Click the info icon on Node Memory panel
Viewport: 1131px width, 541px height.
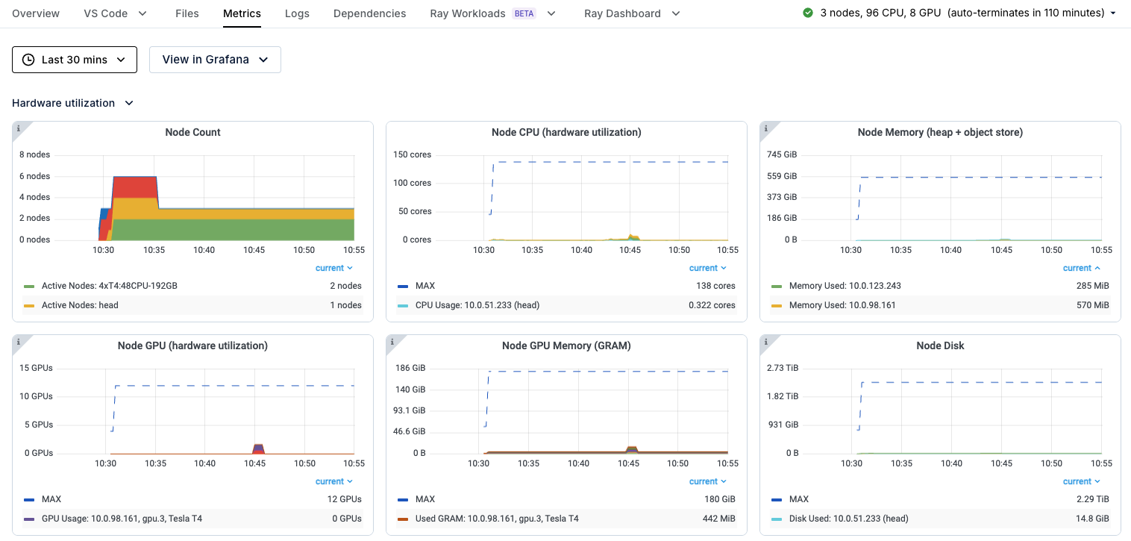click(765, 128)
